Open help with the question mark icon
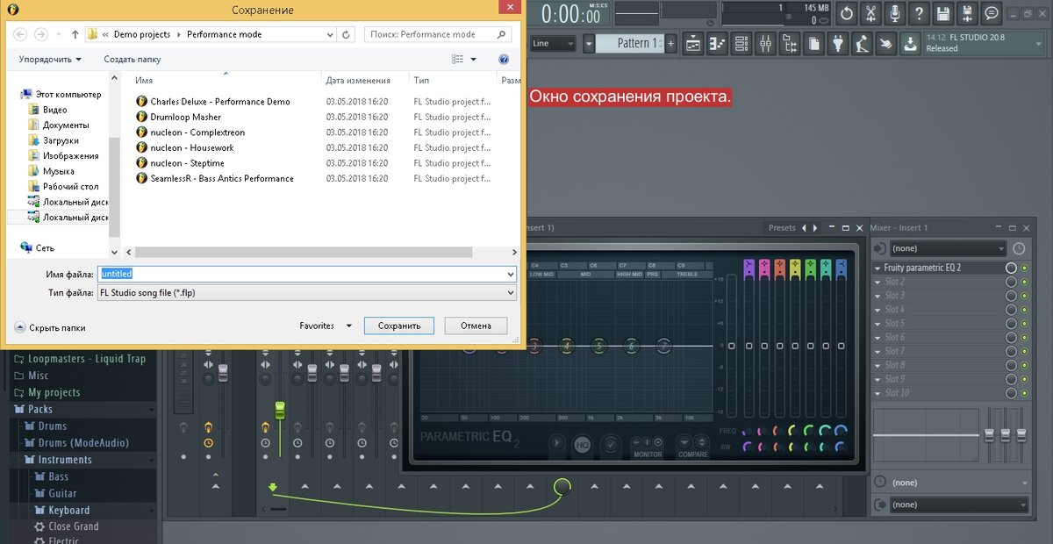This screenshot has width=1053, height=544. 919,13
